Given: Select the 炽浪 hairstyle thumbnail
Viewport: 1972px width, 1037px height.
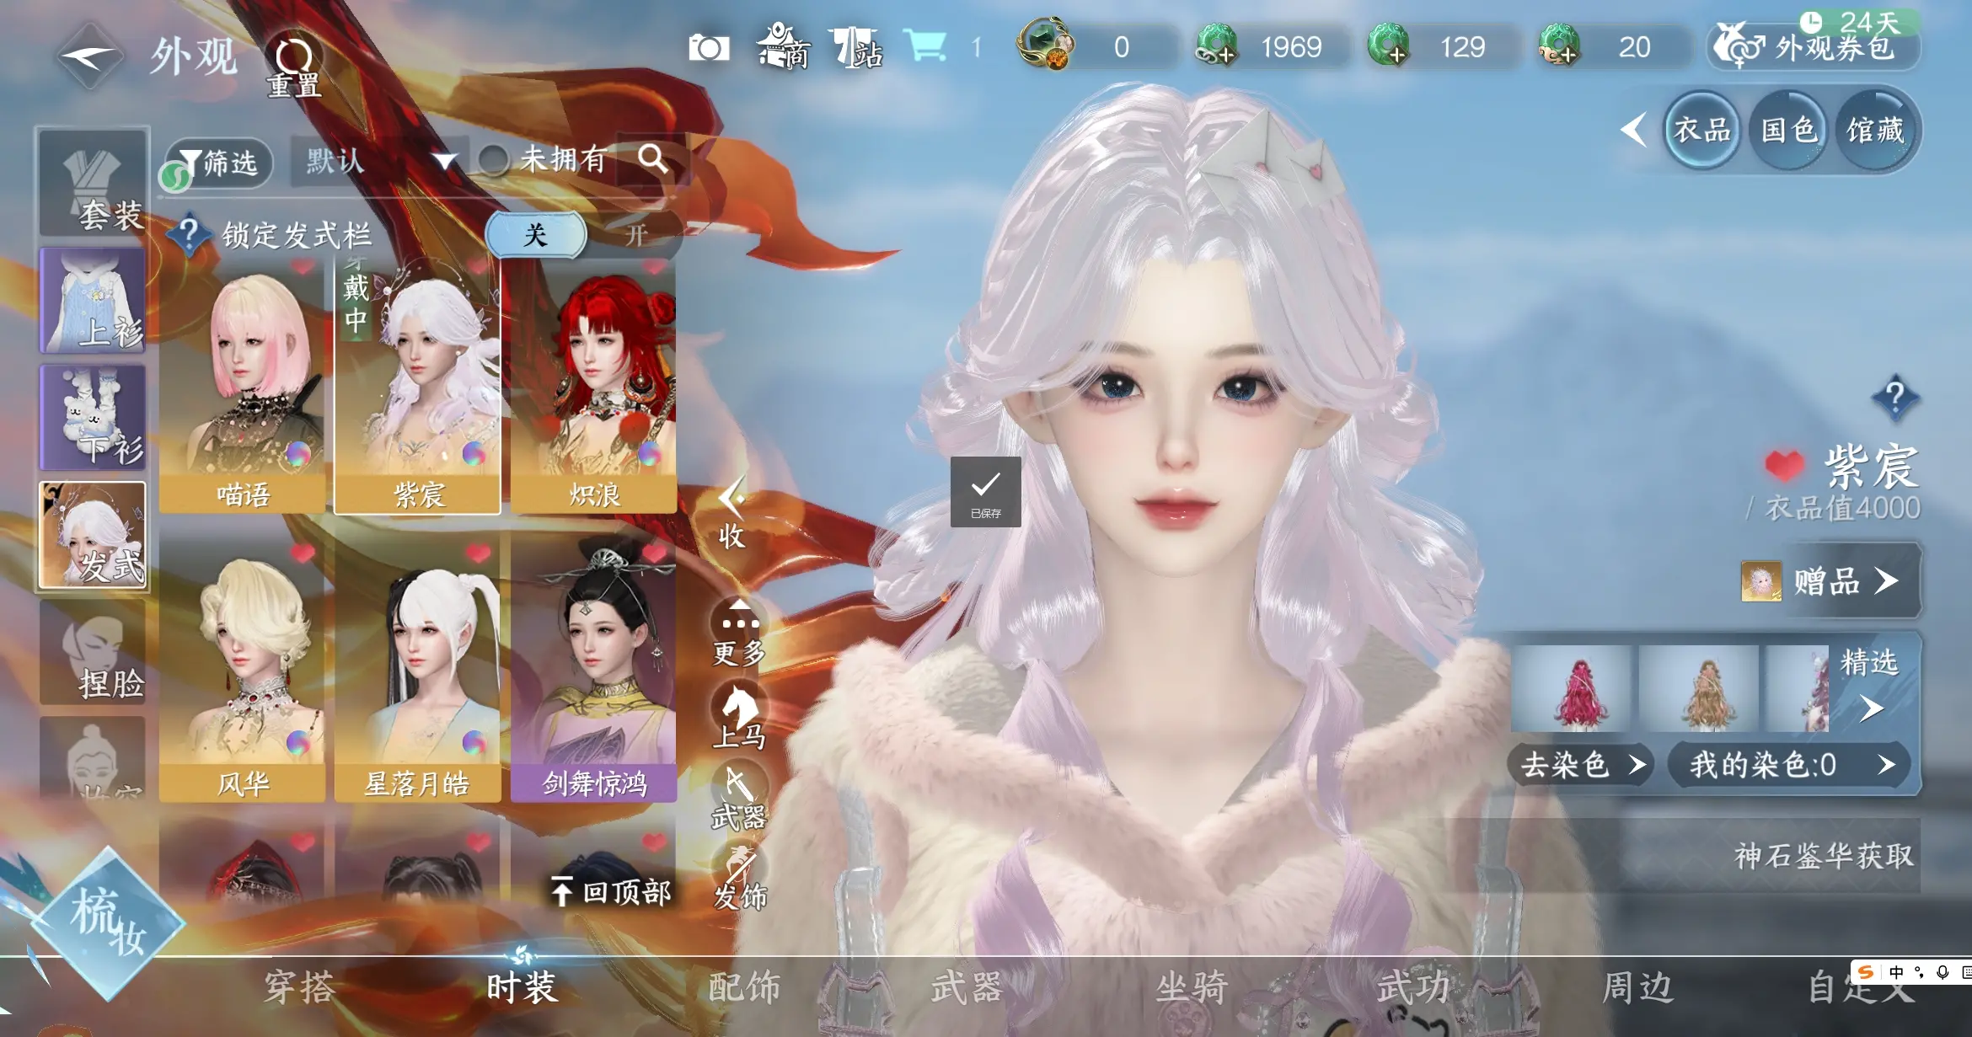Looking at the screenshot, I should click(x=593, y=385).
